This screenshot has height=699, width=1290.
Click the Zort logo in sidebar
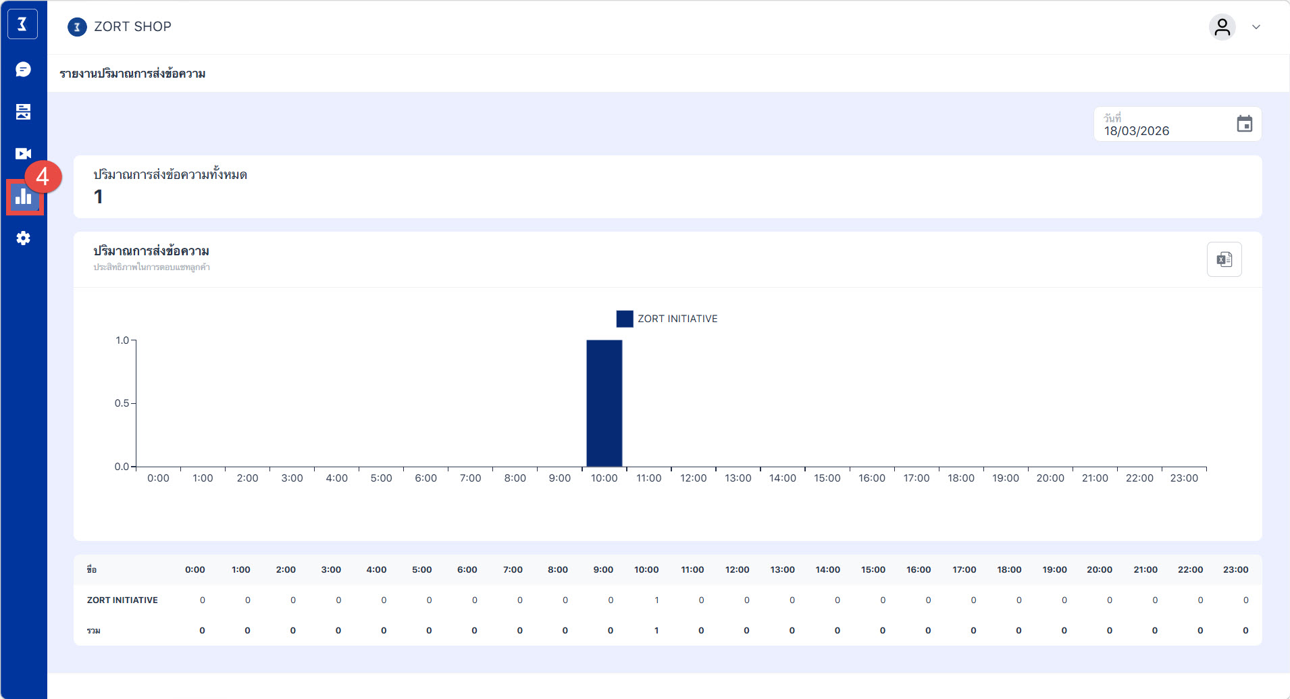tap(22, 24)
